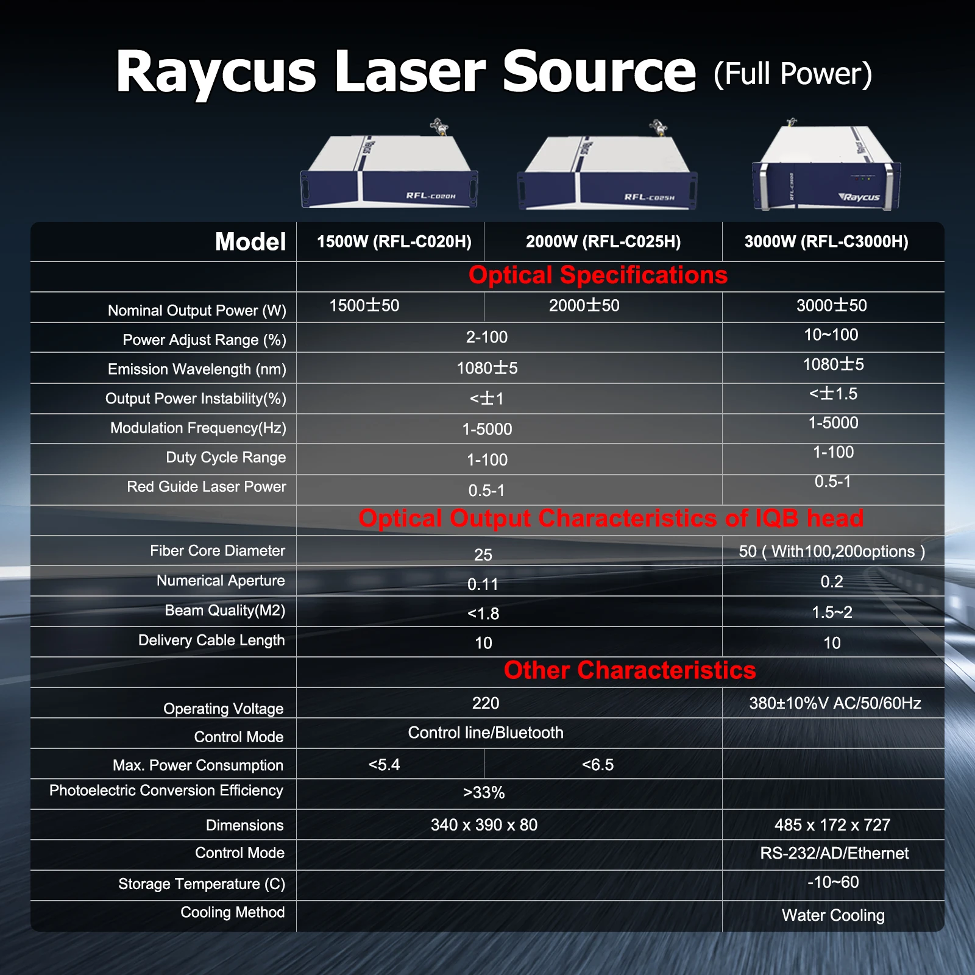Click the Raycus 3000W laser unit image
Screen dimensions: 975x975
[826, 165]
